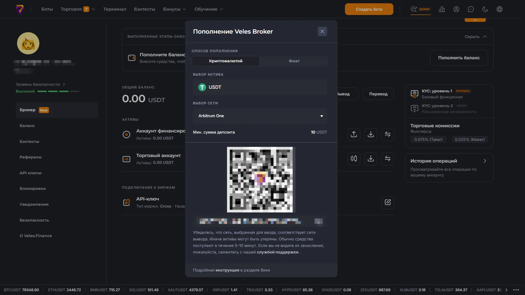Expand the Торговля menu
This screenshot has height=295, width=525.
(78, 9)
